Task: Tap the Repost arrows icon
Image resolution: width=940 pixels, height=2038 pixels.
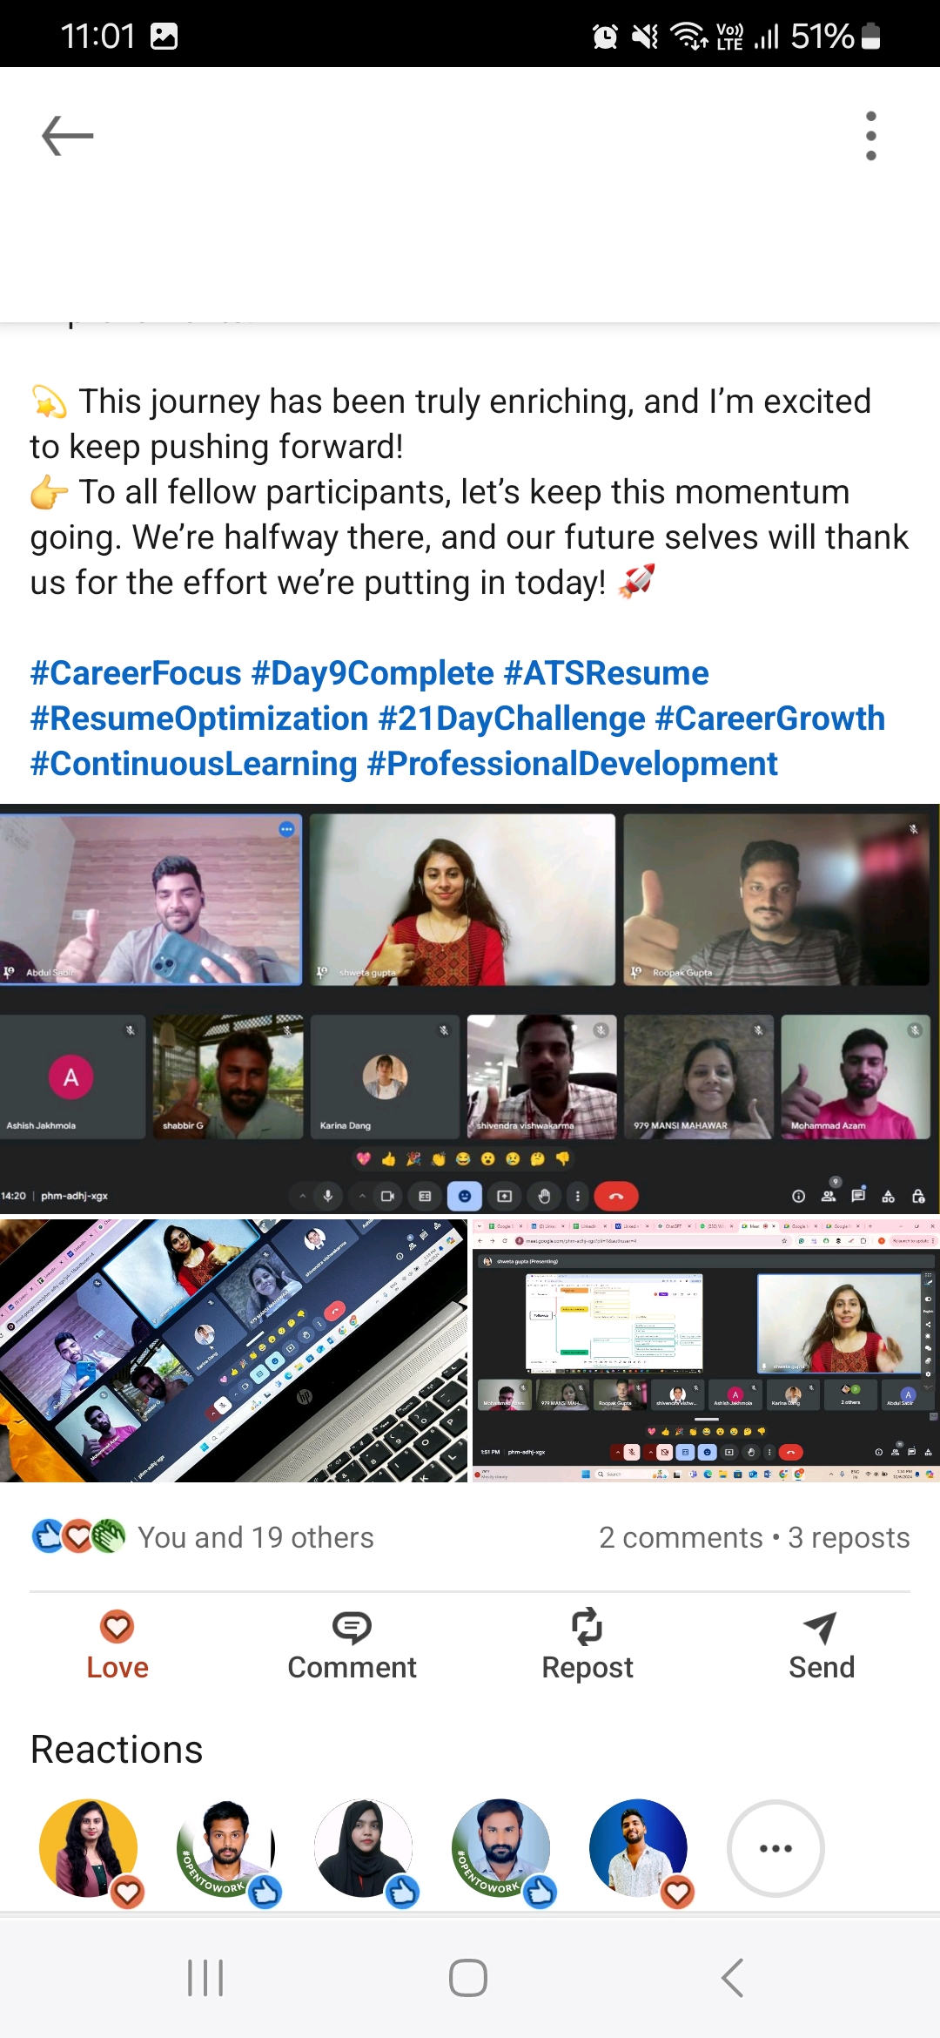Action: (x=587, y=1627)
